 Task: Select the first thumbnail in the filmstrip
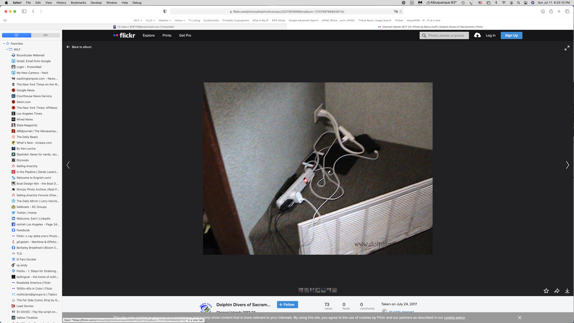301,290
